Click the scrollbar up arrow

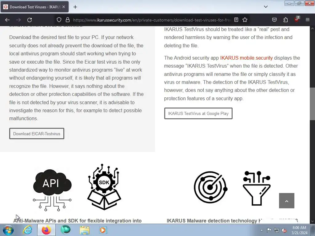point(313,29)
